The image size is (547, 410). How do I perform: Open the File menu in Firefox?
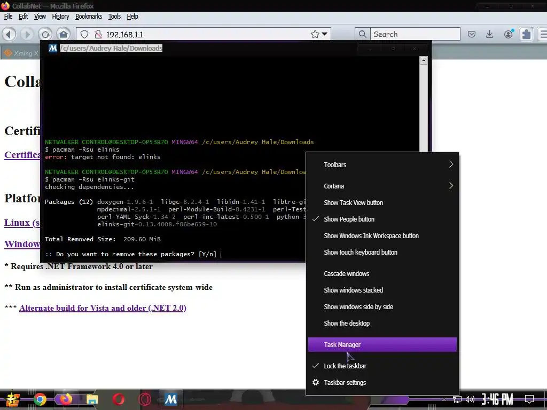click(8, 17)
